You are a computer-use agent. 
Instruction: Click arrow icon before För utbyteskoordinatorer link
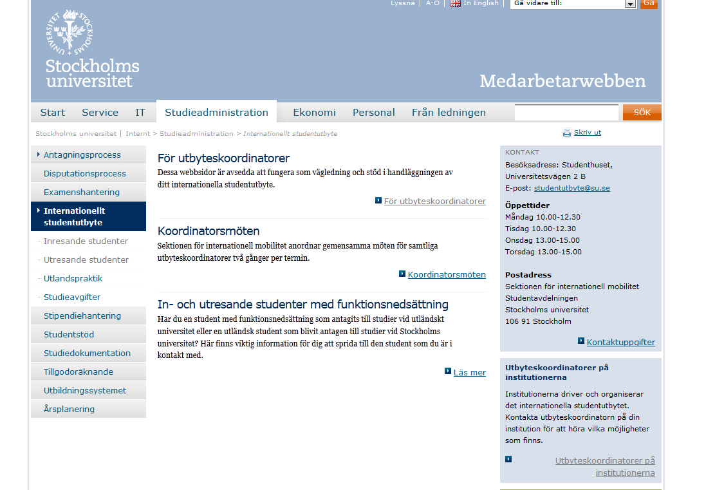(x=378, y=200)
